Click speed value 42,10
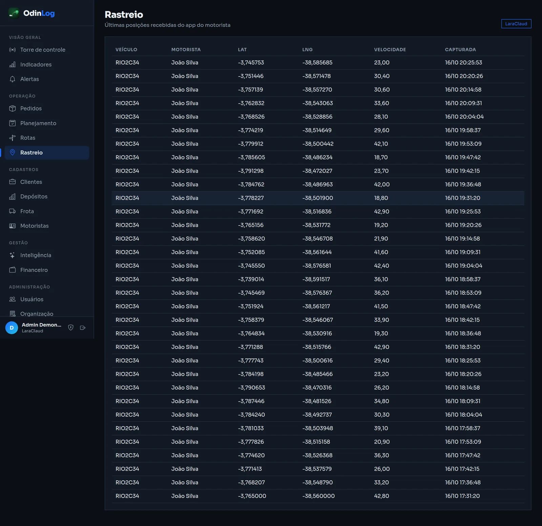 381,144
